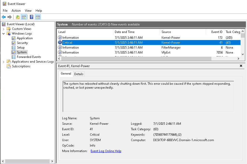Click the info icon of FilterManager row
The width and height of the screenshot is (247, 164).
click(60, 47)
